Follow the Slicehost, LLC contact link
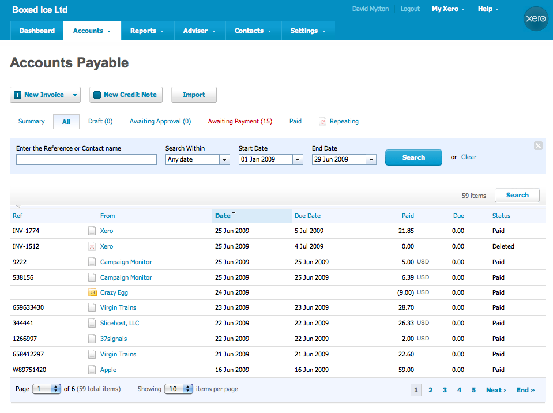 click(x=119, y=323)
